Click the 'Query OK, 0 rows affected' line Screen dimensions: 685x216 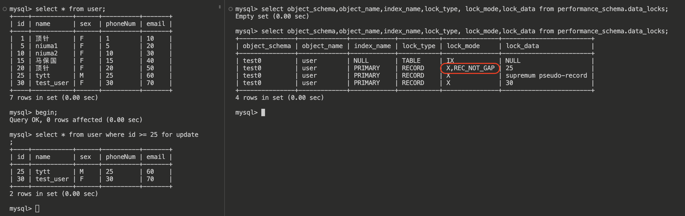[x=76, y=120]
